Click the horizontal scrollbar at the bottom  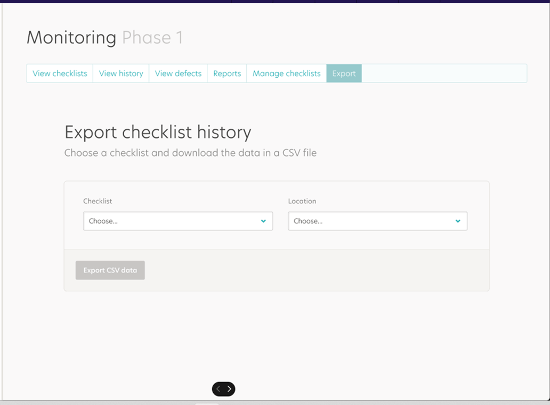[x=207, y=403]
